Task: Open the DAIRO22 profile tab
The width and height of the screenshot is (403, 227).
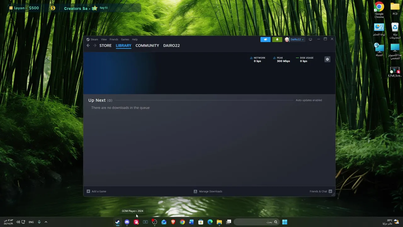Action: click(172, 45)
